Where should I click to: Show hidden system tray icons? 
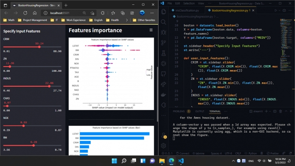point(233,161)
